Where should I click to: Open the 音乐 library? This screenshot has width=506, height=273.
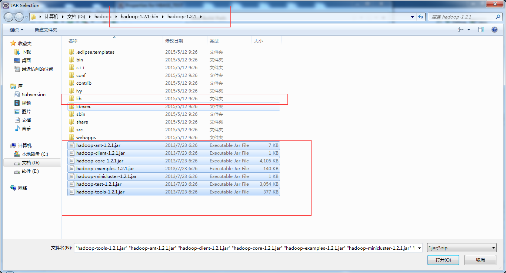[23, 128]
